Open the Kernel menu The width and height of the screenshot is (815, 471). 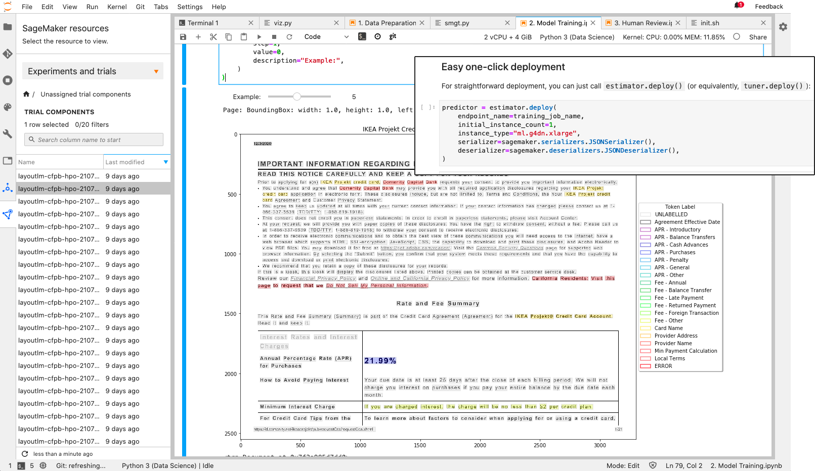point(117,7)
